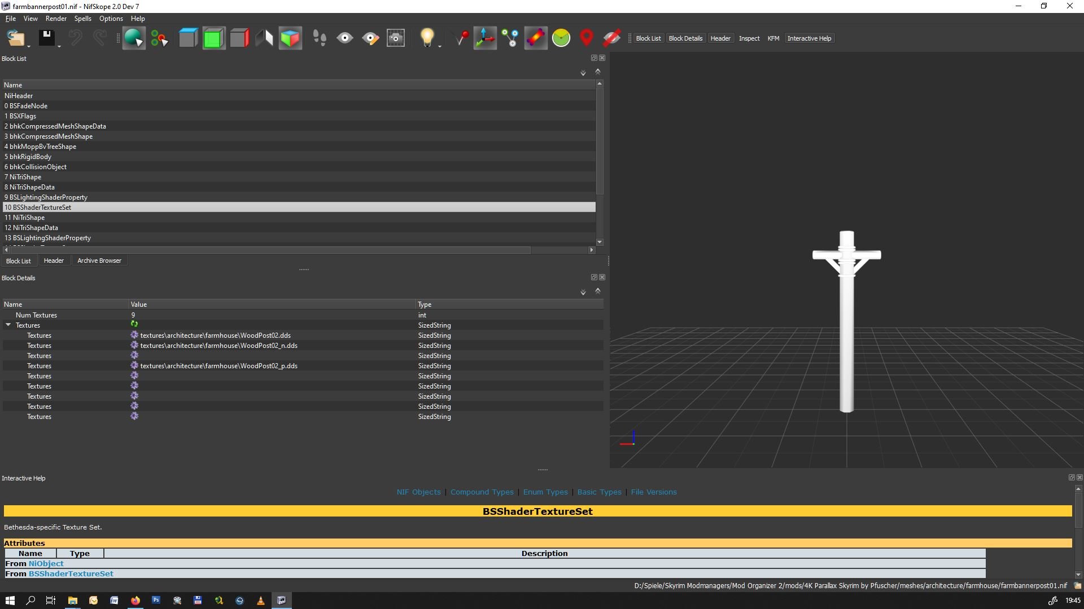The height and width of the screenshot is (609, 1084).
Task: Toggle the Show Markers red pin icon
Action: pos(587,38)
